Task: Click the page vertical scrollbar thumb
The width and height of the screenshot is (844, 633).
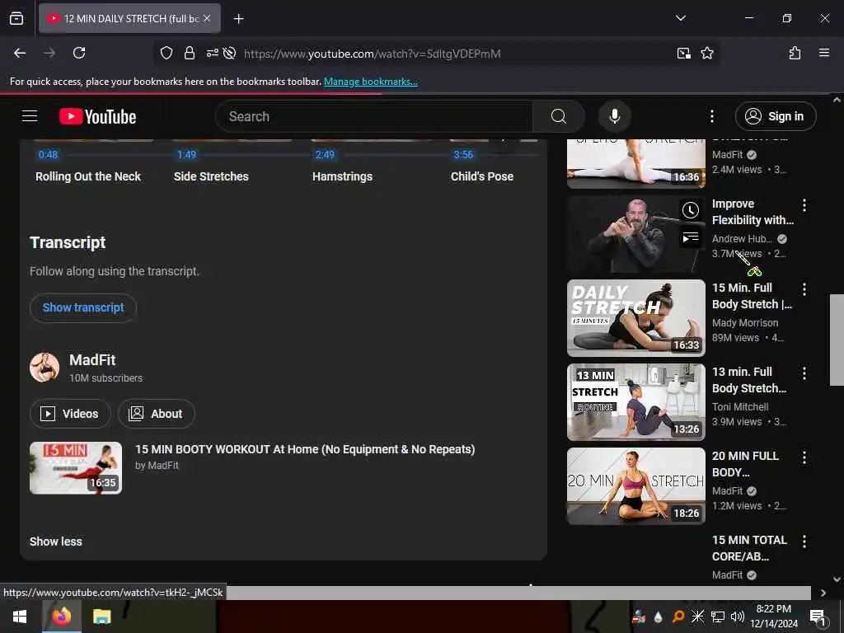Action: coord(837,340)
